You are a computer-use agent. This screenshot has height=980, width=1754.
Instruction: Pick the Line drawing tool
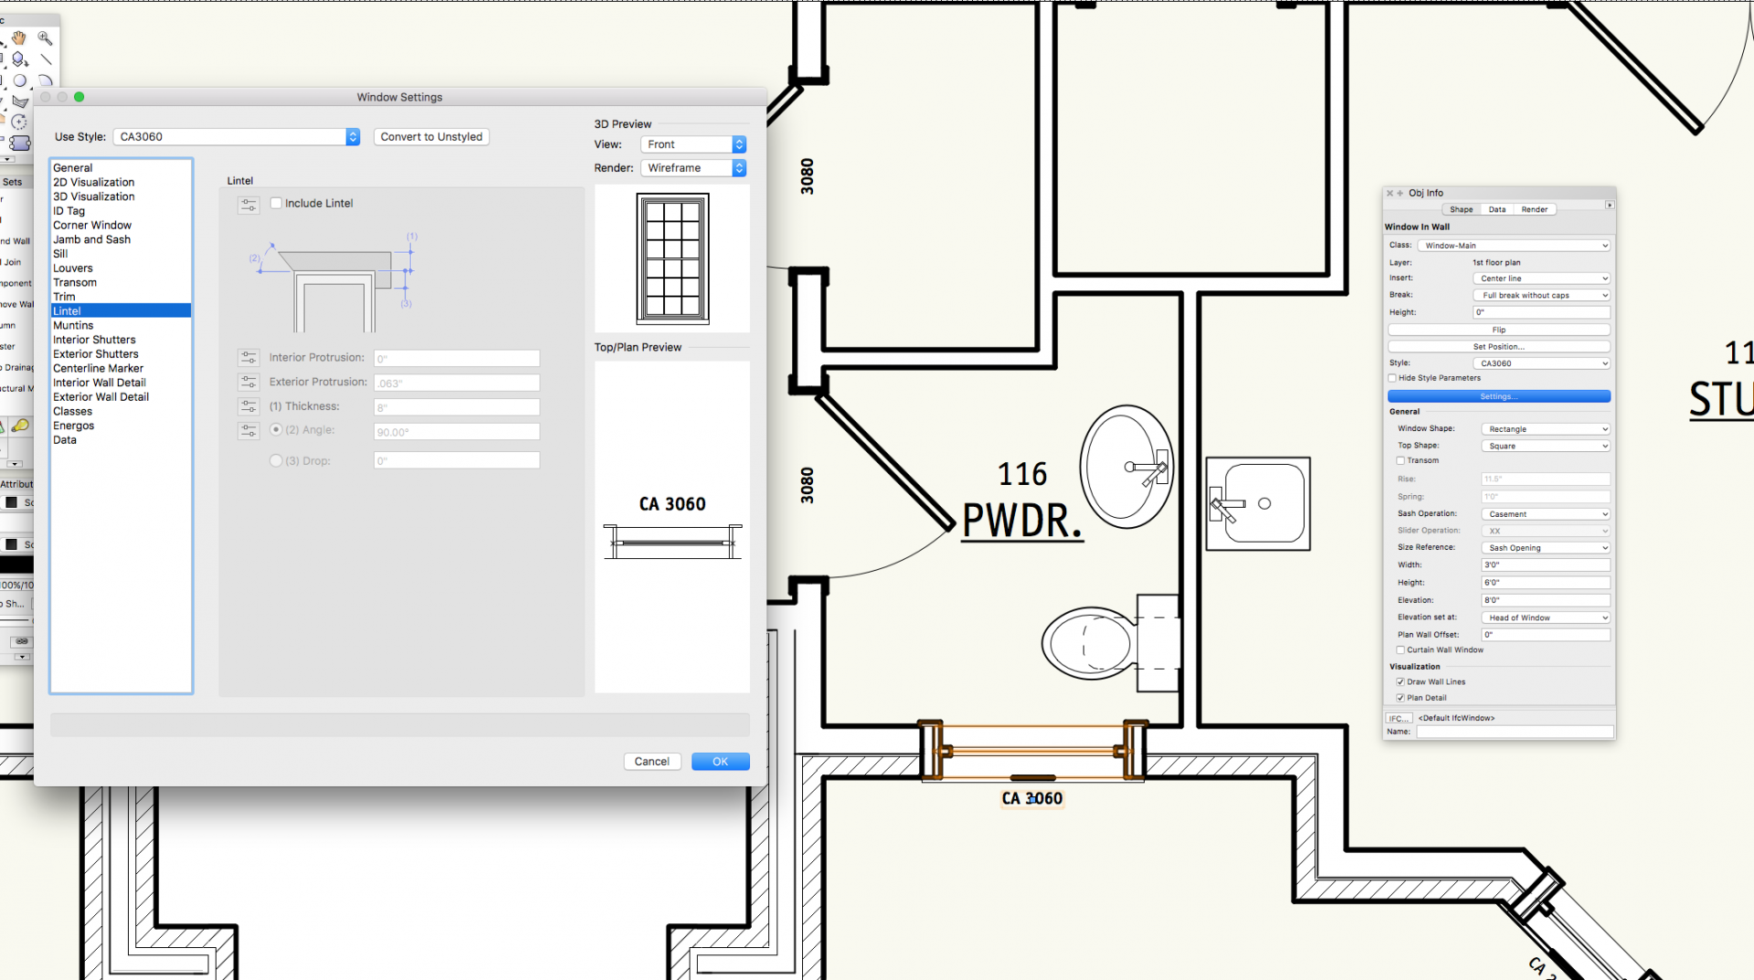coord(46,60)
